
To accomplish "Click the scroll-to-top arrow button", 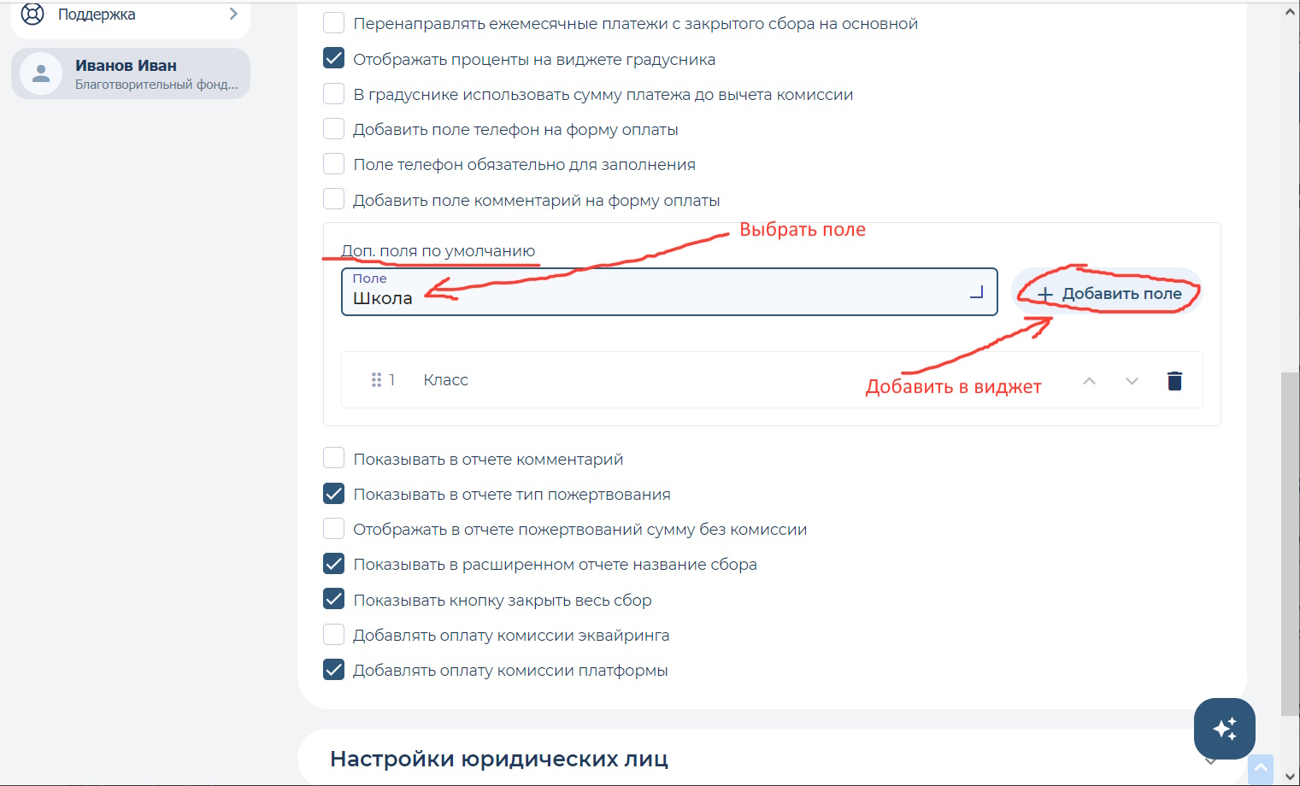I will point(1261,769).
